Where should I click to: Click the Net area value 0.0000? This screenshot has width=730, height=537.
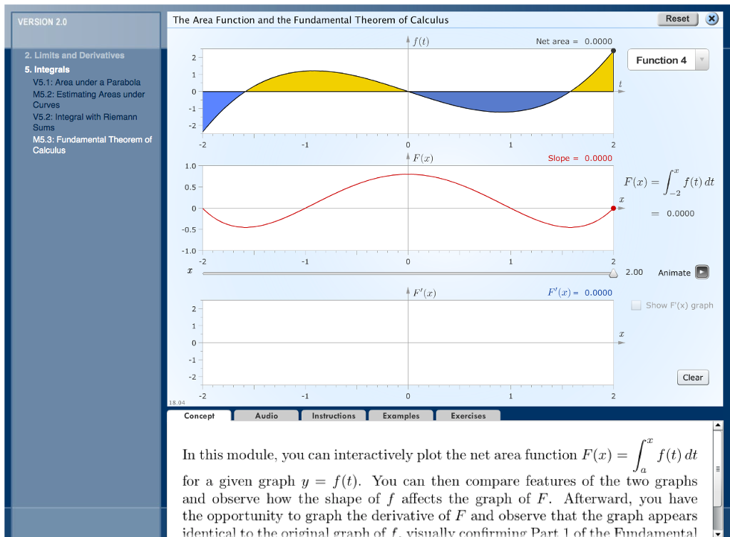[598, 41]
